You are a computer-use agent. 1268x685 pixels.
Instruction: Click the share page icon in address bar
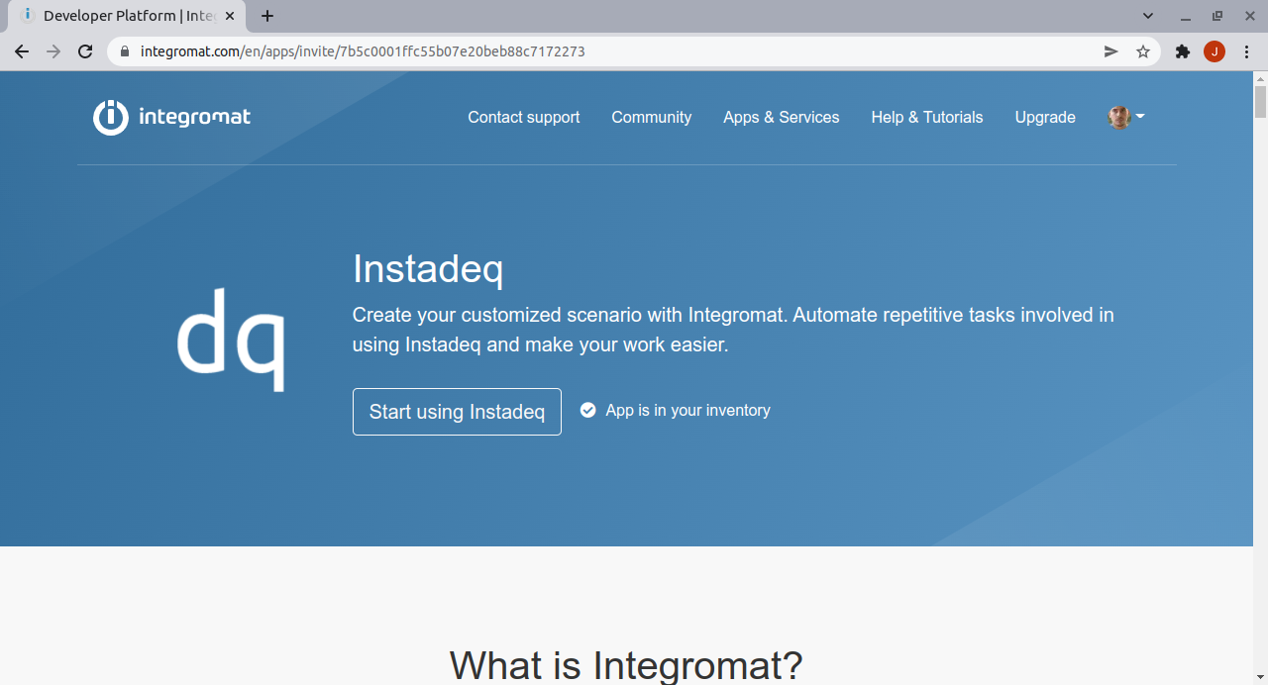(1111, 51)
